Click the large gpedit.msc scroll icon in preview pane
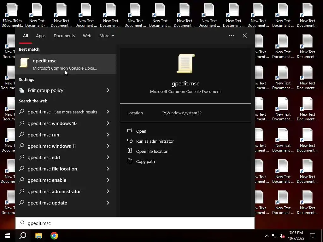The width and height of the screenshot is (323, 242). point(185,64)
